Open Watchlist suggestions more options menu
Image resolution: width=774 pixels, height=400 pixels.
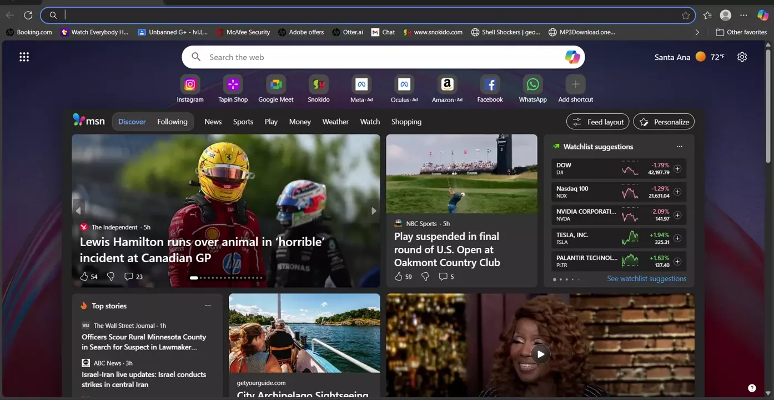coord(680,147)
